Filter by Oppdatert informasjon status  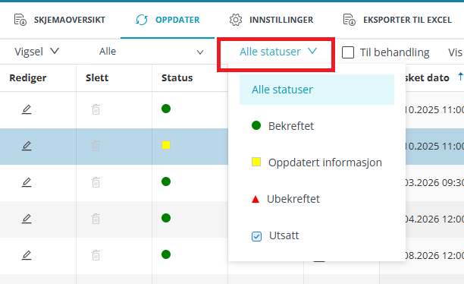(317, 163)
